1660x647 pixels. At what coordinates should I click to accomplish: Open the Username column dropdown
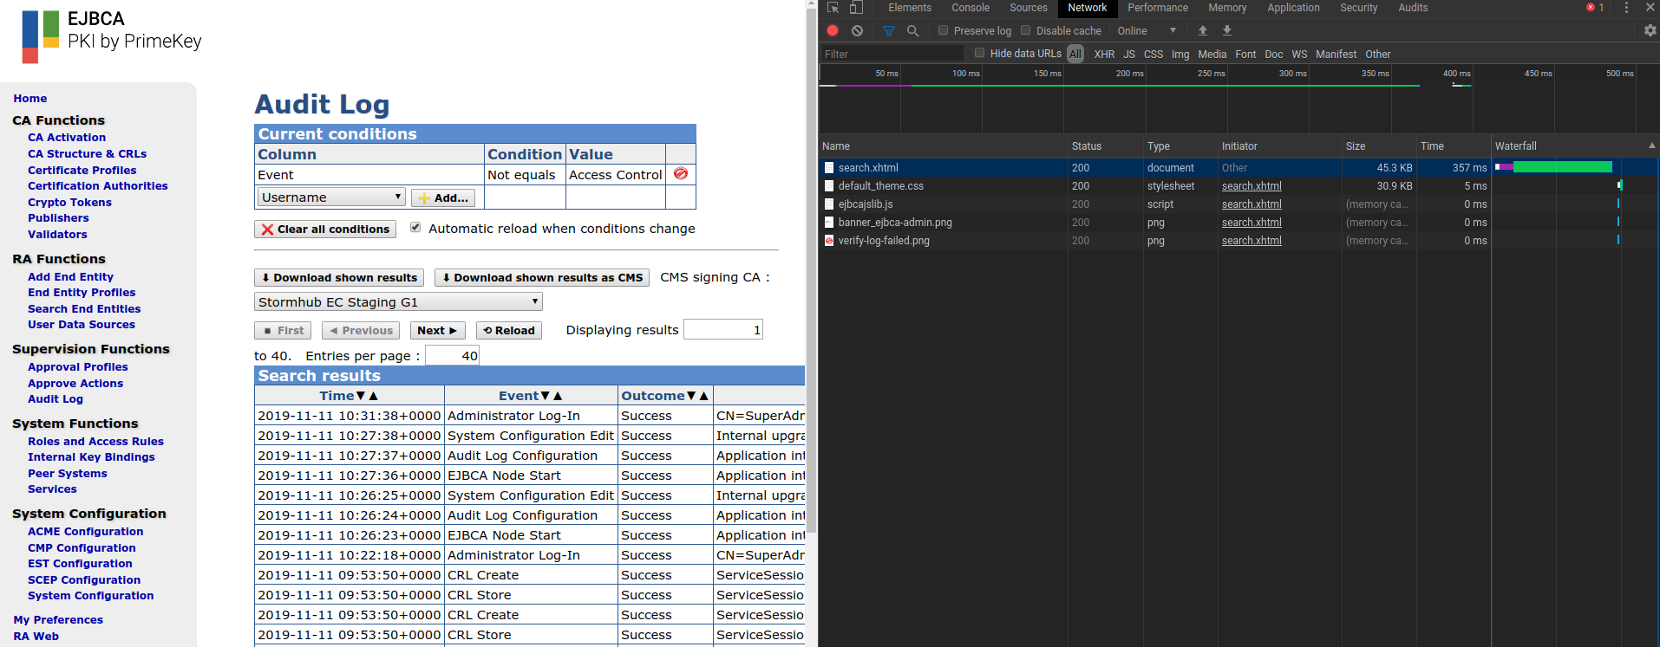[x=331, y=197]
